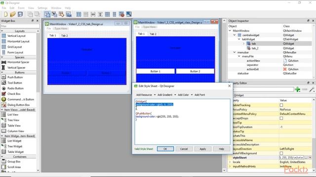Collapse the menubar tree node
The height and width of the screenshot is (177, 316).
235,53
